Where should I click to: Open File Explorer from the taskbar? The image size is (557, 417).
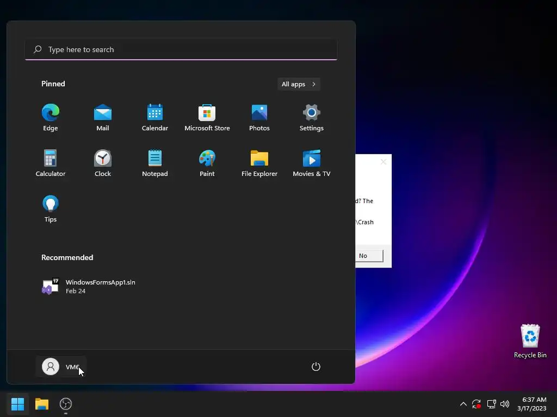pos(41,404)
